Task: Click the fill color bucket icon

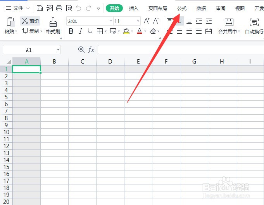Action: click(x=126, y=31)
